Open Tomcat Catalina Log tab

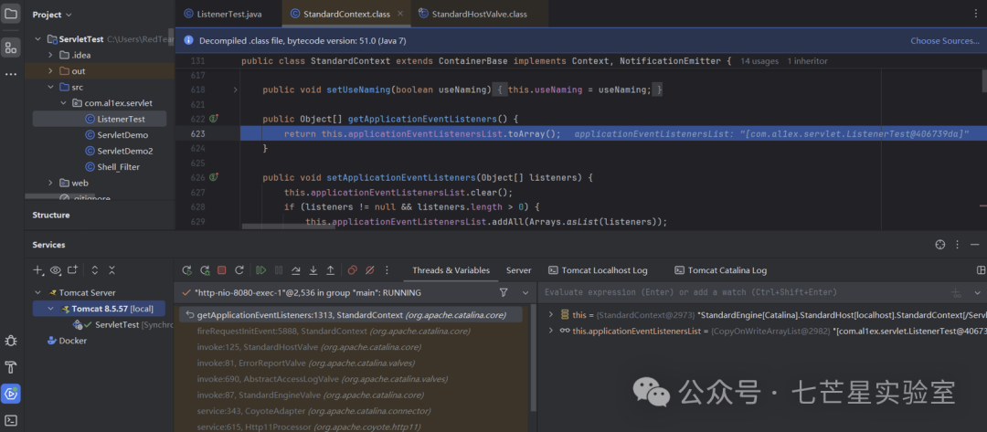point(721,270)
